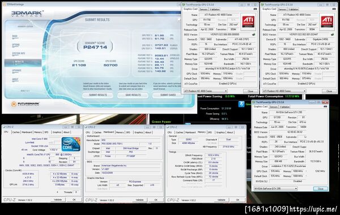Viewport: 340px width, 215px height.
Task: Click OK in CPU-Z window showing MSI mainboard
Action: click(156, 200)
